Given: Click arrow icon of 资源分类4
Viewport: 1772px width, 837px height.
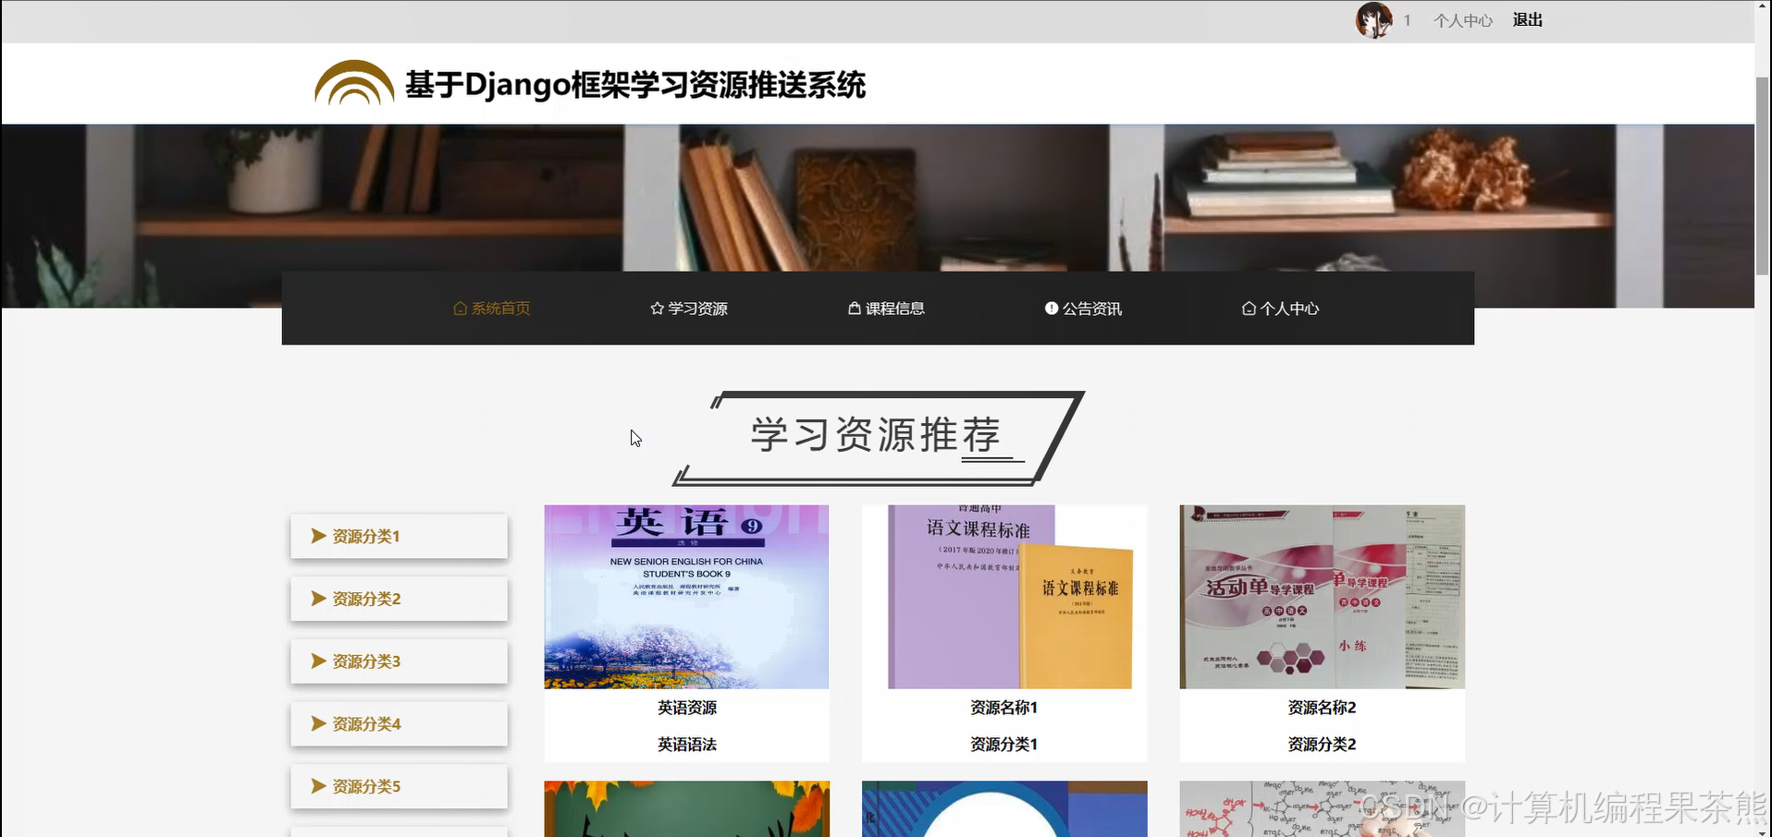Looking at the screenshot, I should click(318, 723).
